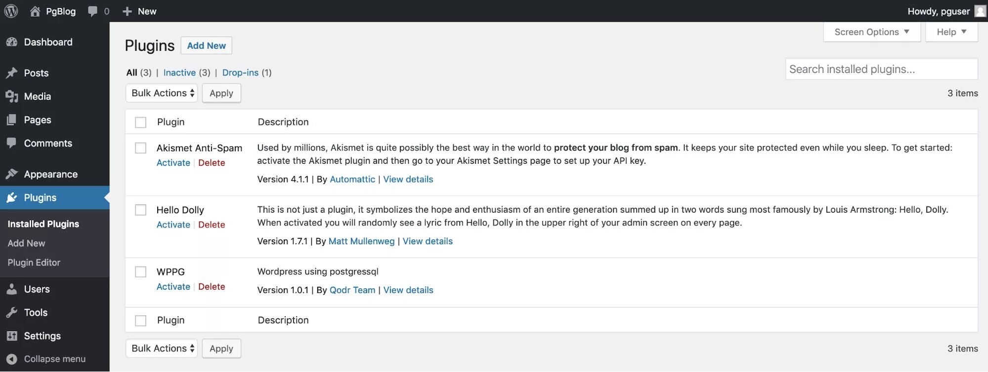Activate the WPPG plugin
The width and height of the screenshot is (988, 372).
point(173,287)
